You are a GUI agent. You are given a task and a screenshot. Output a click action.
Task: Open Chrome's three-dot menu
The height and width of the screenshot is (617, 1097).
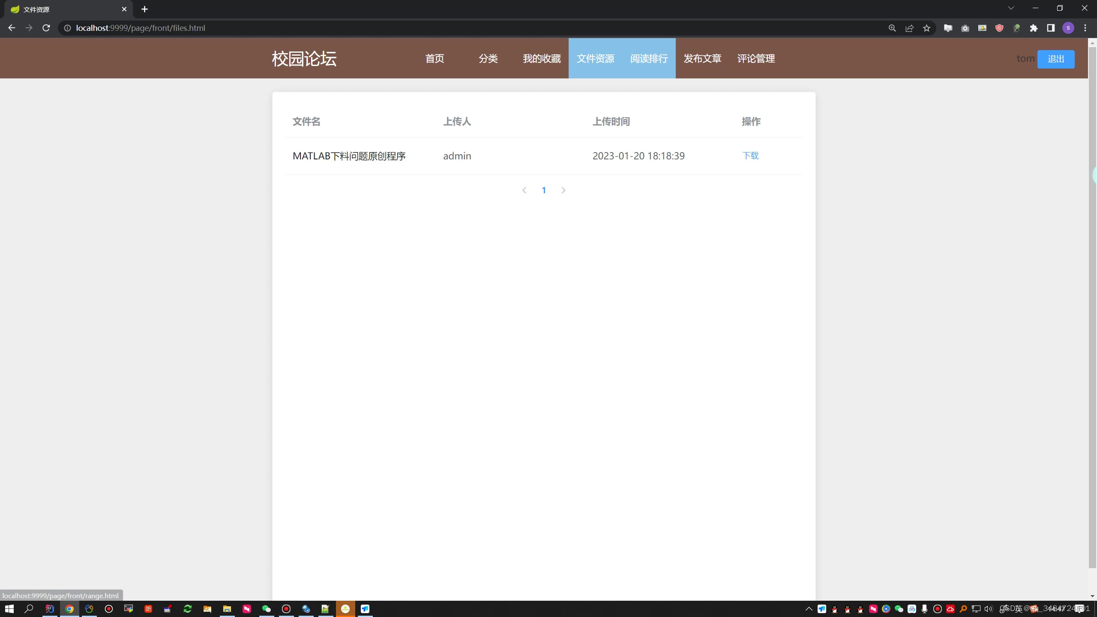tap(1085, 28)
